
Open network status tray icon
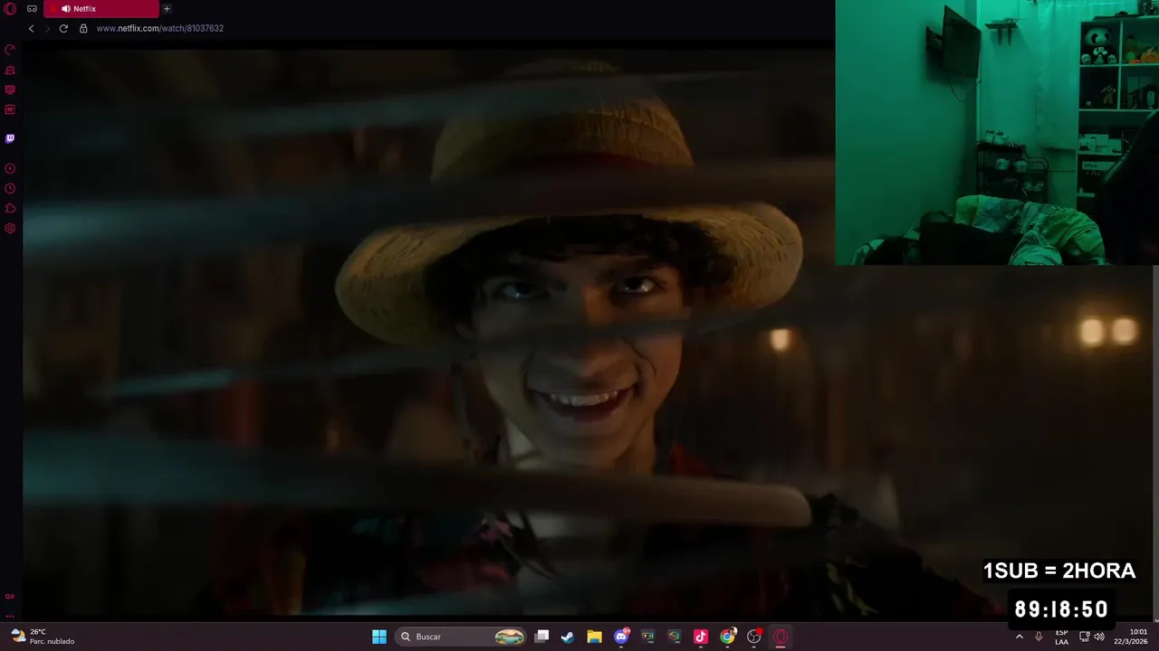(x=1084, y=637)
